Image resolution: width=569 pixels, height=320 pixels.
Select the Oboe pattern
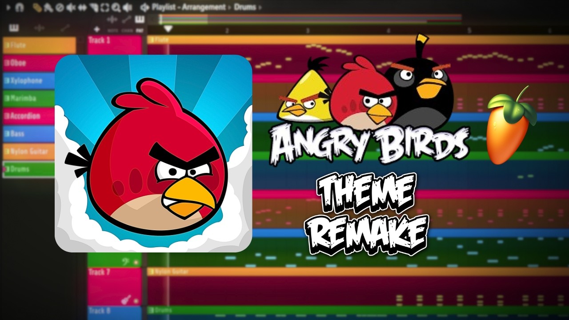click(29, 63)
